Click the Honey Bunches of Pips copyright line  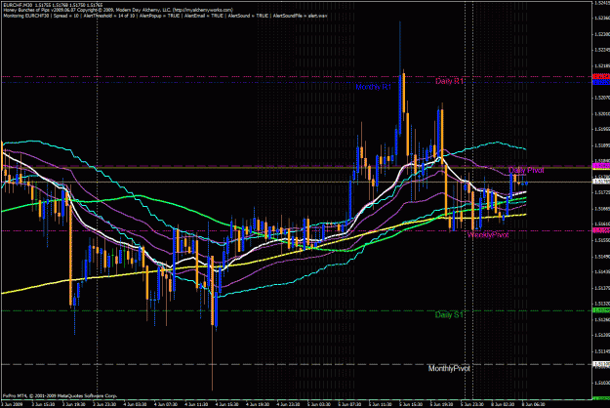coord(118,10)
